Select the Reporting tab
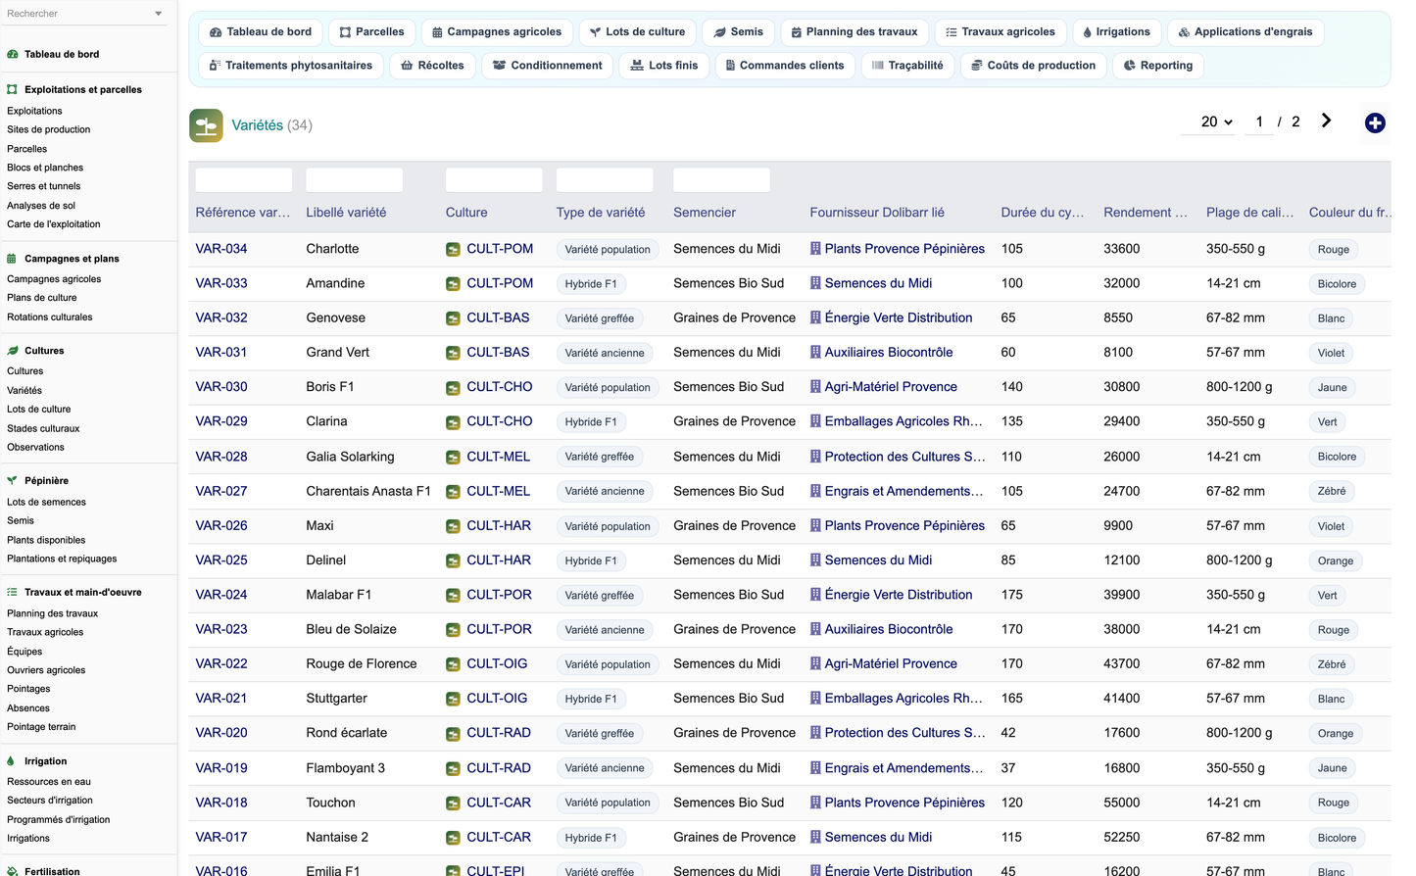The width and height of the screenshot is (1416, 876). pos(1158,66)
